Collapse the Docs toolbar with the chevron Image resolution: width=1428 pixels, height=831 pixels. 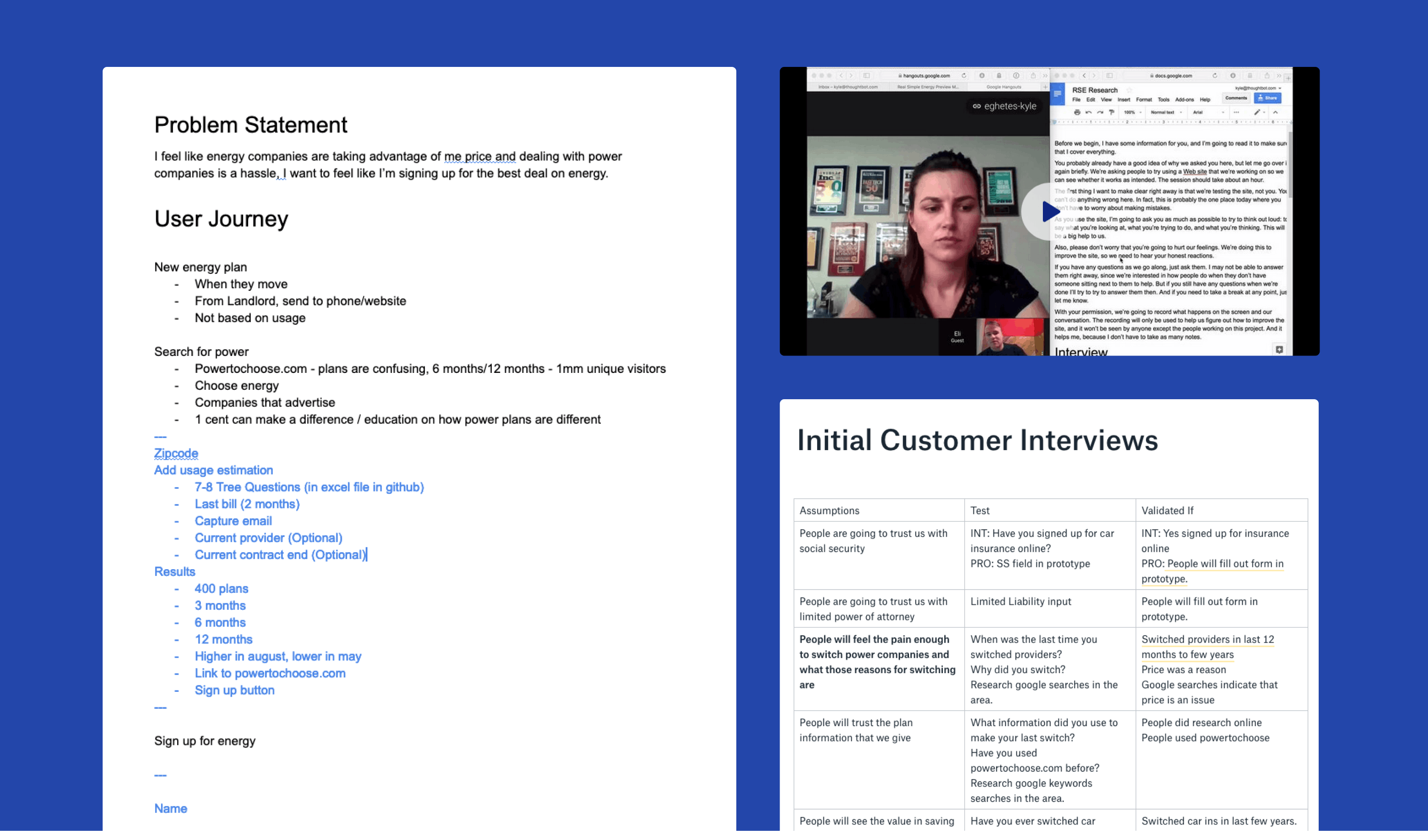tap(1275, 113)
